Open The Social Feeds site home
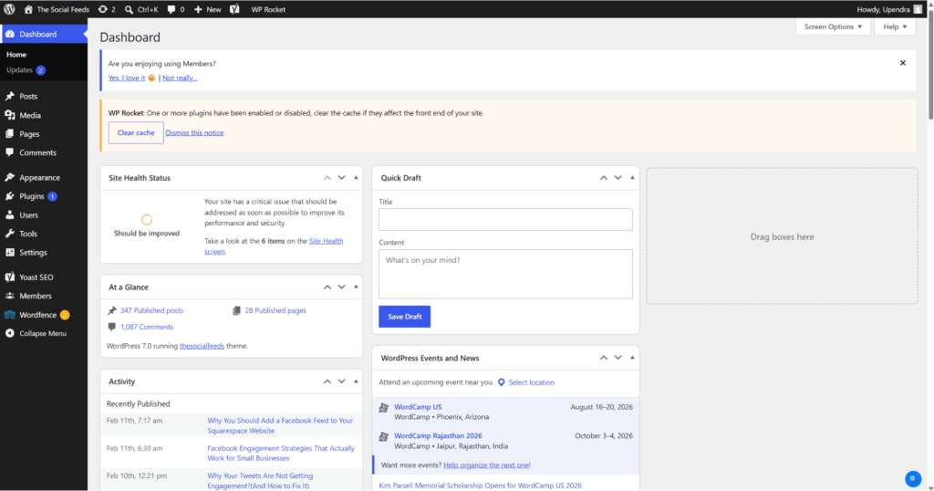 57,9
